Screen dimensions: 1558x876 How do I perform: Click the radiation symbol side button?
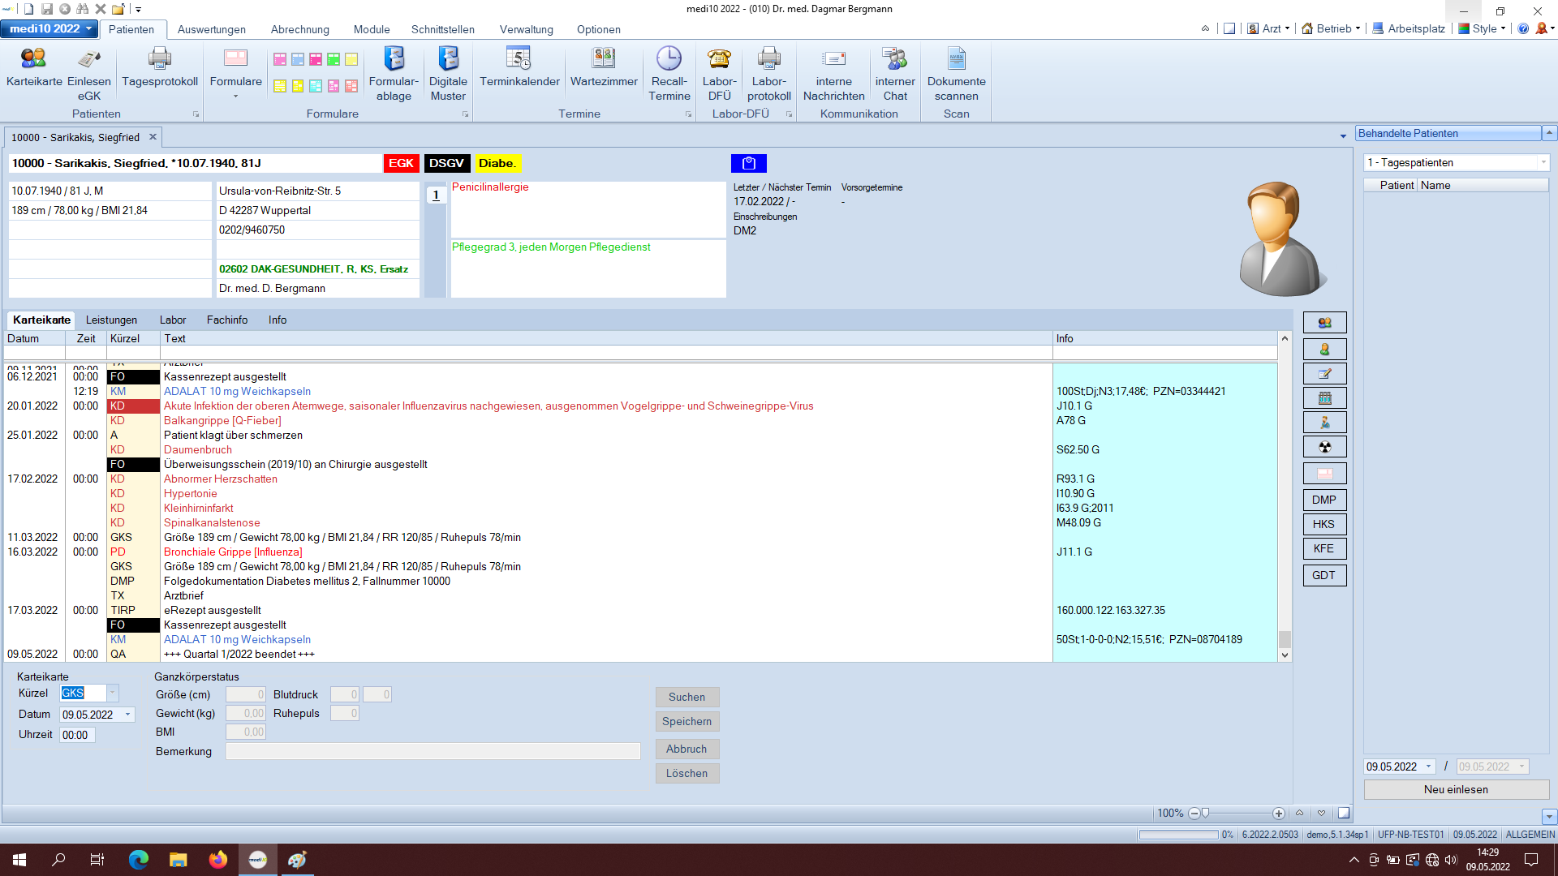(x=1324, y=447)
